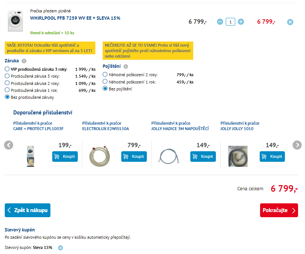Buy the CARE + PROTECT LPL1003F accessory
Viewport: 305px width, 254px height.
pyautogui.click(x=65, y=156)
